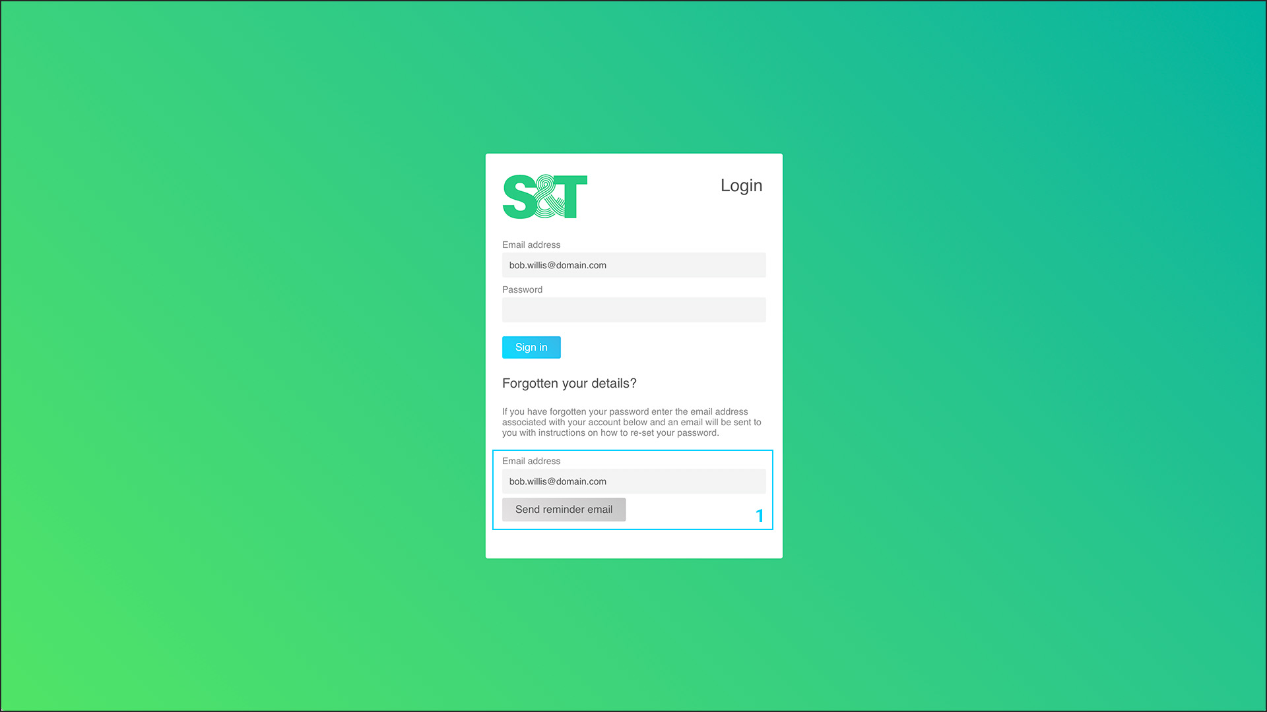Click the bob.willis@domain.com login field

click(633, 265)
